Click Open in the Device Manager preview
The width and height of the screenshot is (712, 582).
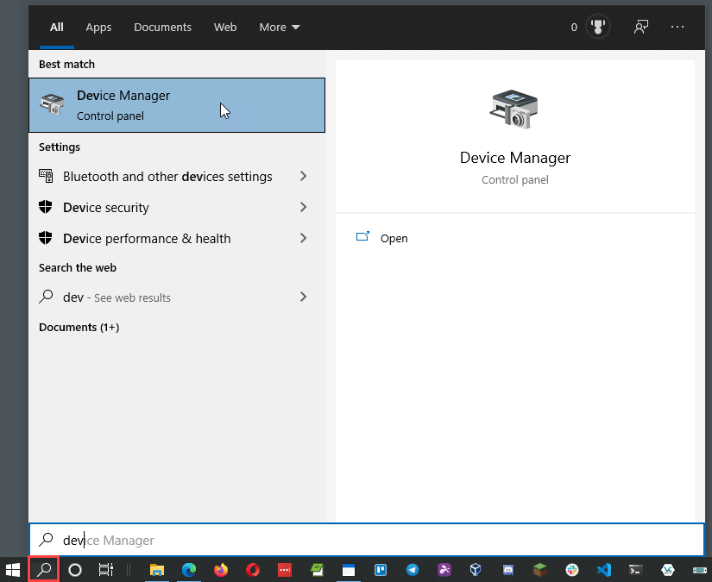(394, 238)
